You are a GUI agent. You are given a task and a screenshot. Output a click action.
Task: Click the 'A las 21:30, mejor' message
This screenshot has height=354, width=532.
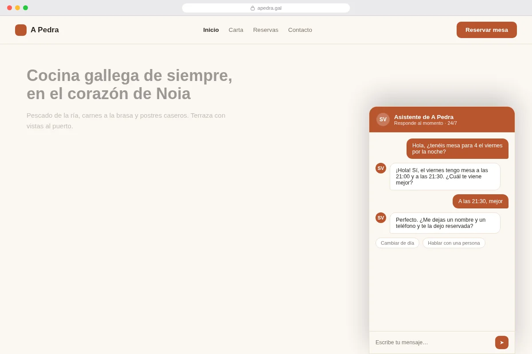(481, 201)
